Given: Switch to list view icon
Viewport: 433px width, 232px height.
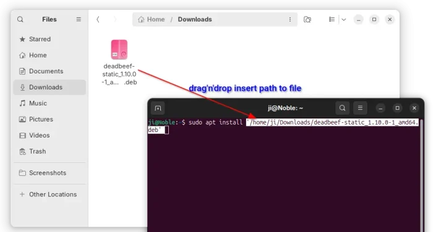Looking at the screenshot, I should pos(332,19).
